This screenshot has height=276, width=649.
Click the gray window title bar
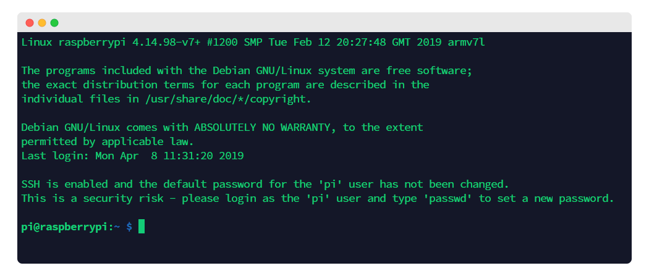coord(324,22)
